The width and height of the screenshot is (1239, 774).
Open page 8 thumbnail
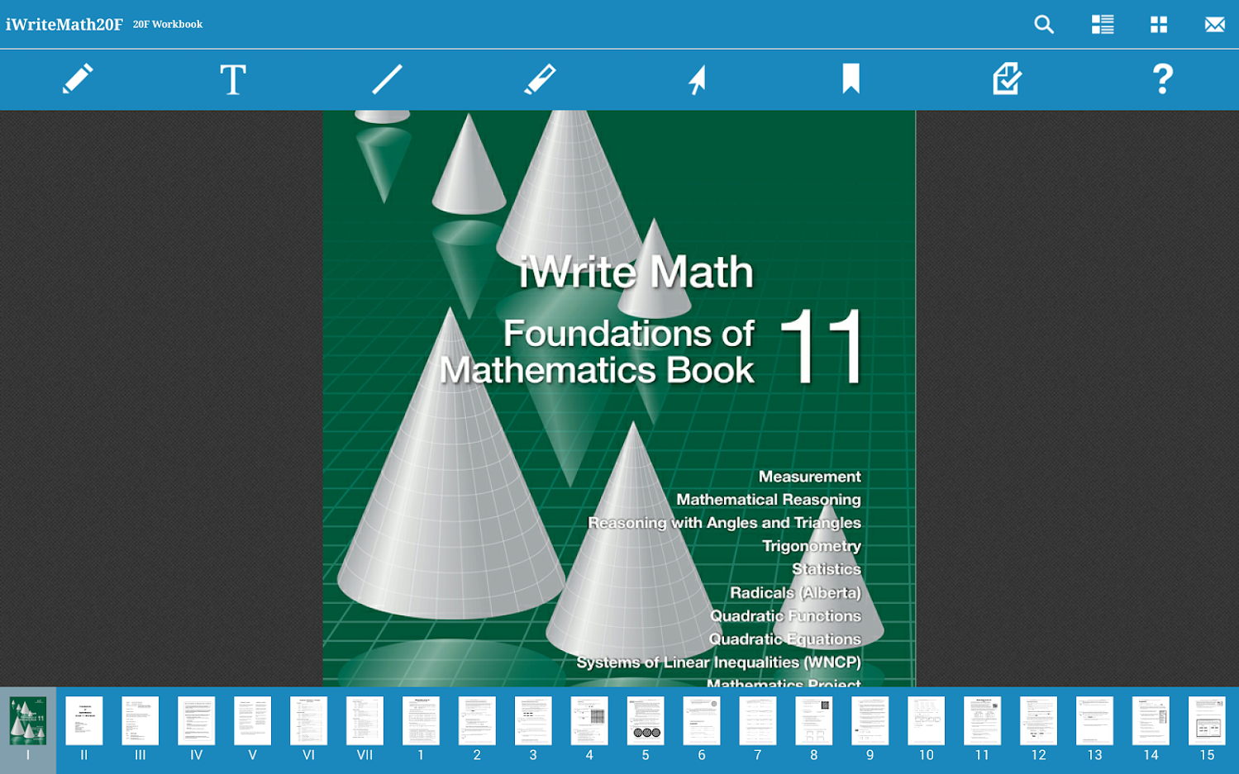[813, 720]
